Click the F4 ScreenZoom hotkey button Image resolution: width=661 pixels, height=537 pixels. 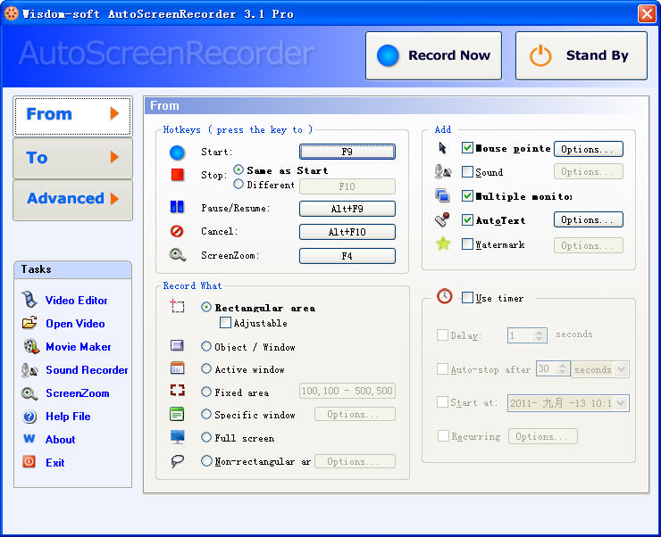click(347, 256)
